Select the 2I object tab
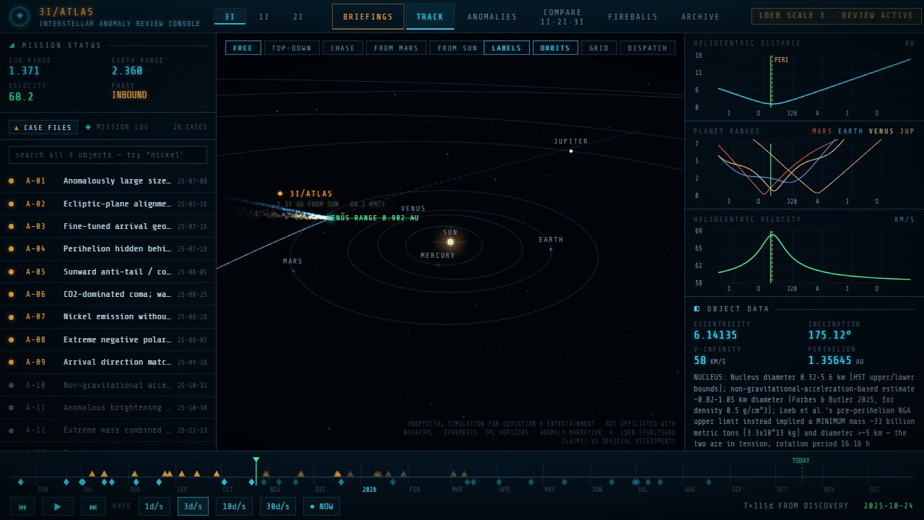The image size is (924, 520). (x=298, y=17)
